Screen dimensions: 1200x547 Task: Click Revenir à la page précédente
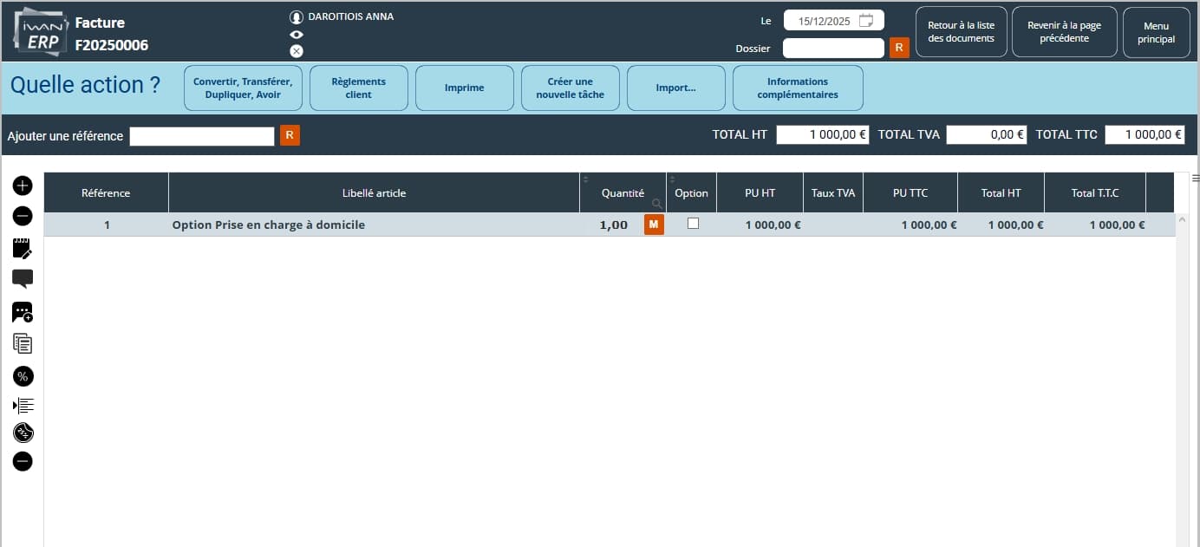tap(1065, 32)
